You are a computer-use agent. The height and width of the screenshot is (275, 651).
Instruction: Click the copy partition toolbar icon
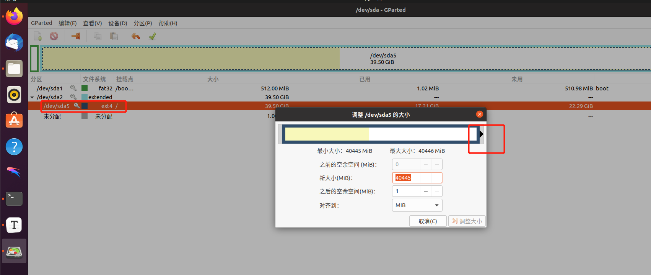[x=98, y=36]
